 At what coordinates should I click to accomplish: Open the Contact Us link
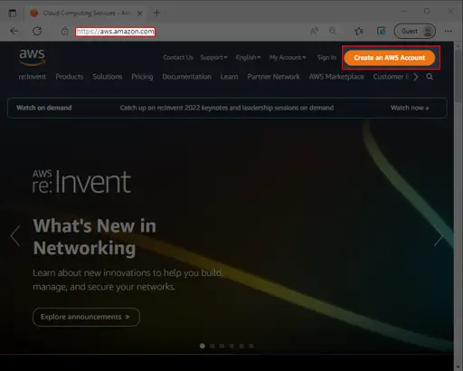[178, 57]
